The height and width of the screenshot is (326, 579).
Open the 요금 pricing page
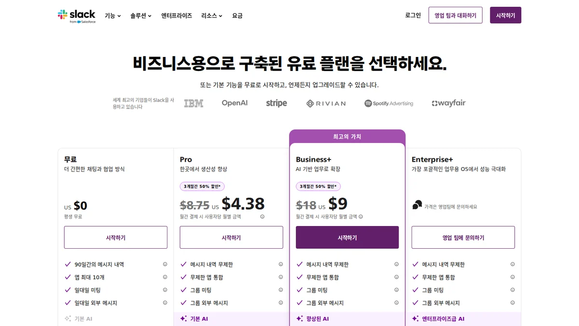click(237, 15)
